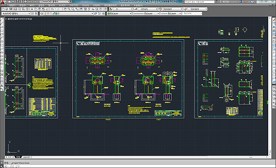Toggle layer 0 freeze sun icon

tap(48, 14)
